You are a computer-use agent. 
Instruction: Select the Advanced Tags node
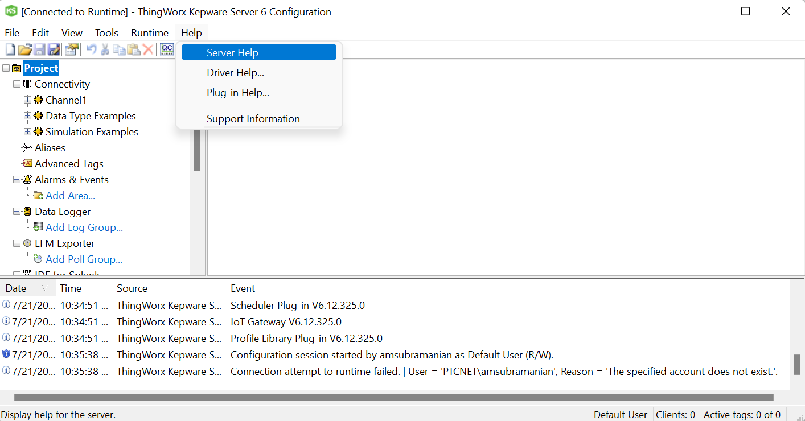tap(69, 163)
